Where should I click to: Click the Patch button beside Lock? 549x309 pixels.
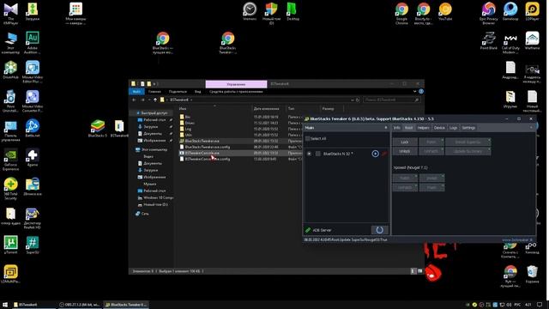(431, 142)
